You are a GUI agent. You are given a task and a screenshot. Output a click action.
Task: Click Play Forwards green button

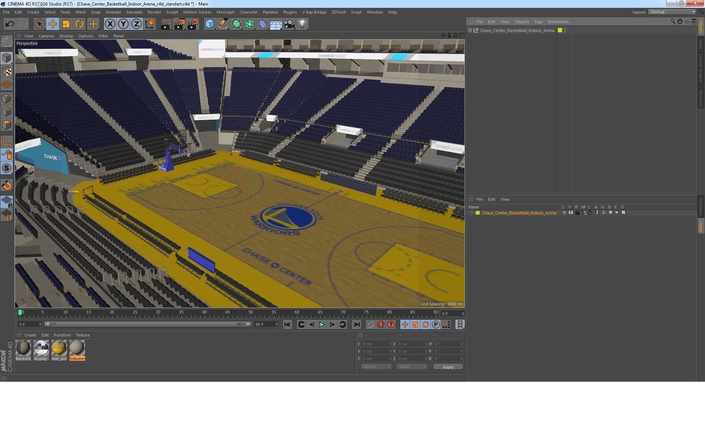[322, 324]
